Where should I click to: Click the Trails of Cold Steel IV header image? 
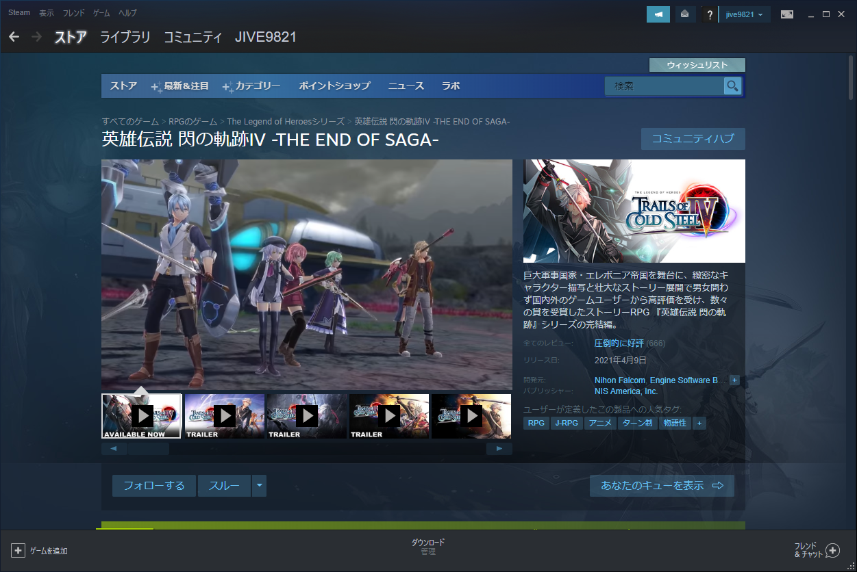point(634,211)
